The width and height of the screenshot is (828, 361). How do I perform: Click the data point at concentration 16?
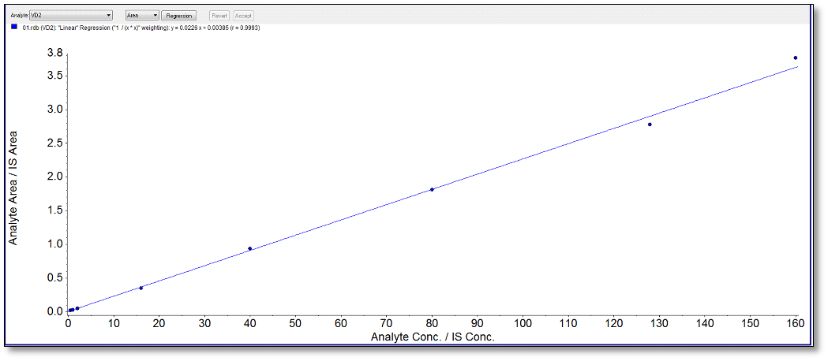pos(141,288)
